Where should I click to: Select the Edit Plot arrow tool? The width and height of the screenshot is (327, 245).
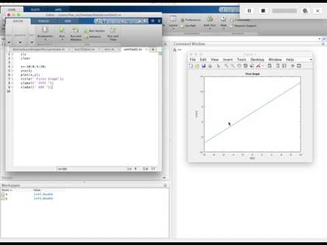218,66
